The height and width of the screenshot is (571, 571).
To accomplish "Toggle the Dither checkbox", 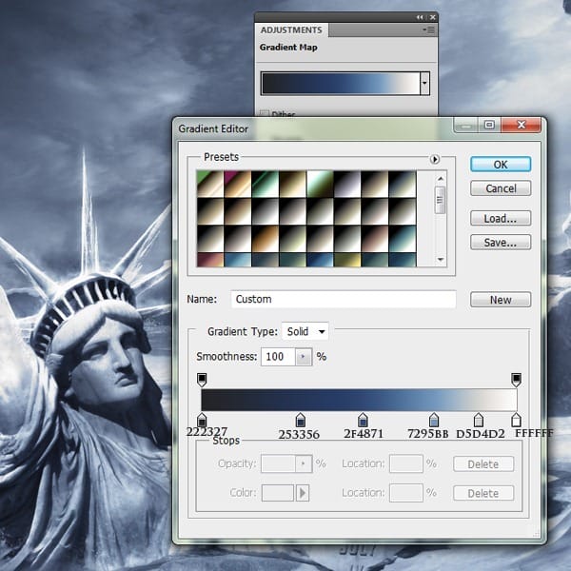I will coord(265,113).
